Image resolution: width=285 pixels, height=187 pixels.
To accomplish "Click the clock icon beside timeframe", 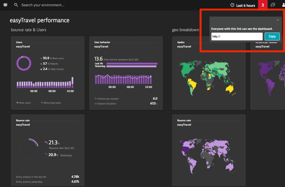I will [x=232, y=5].
